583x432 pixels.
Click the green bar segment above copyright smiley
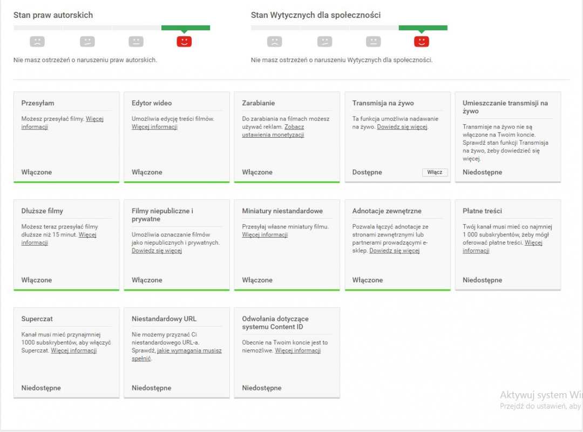pyautogui.click(x=186, y=28)
